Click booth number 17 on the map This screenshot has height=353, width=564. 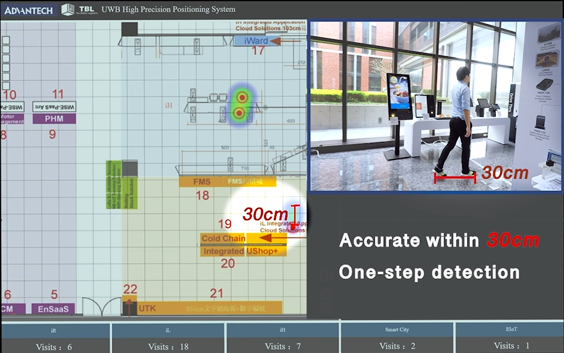[x=258, y=51]
